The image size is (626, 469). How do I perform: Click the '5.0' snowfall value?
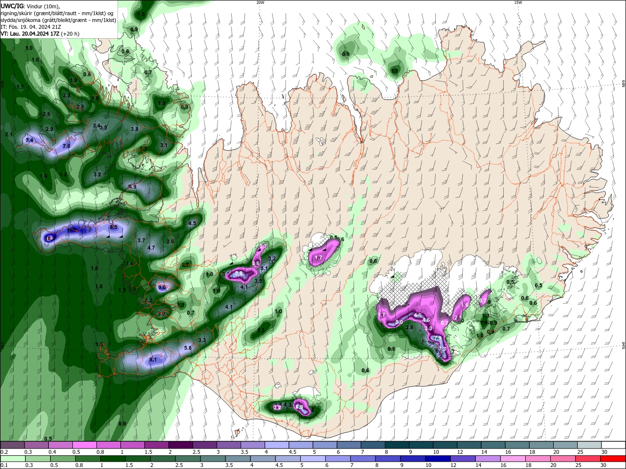tap(399, 322)
